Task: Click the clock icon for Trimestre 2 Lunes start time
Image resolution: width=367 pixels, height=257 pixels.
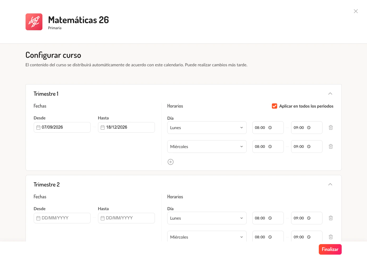Action: [270, 218]
